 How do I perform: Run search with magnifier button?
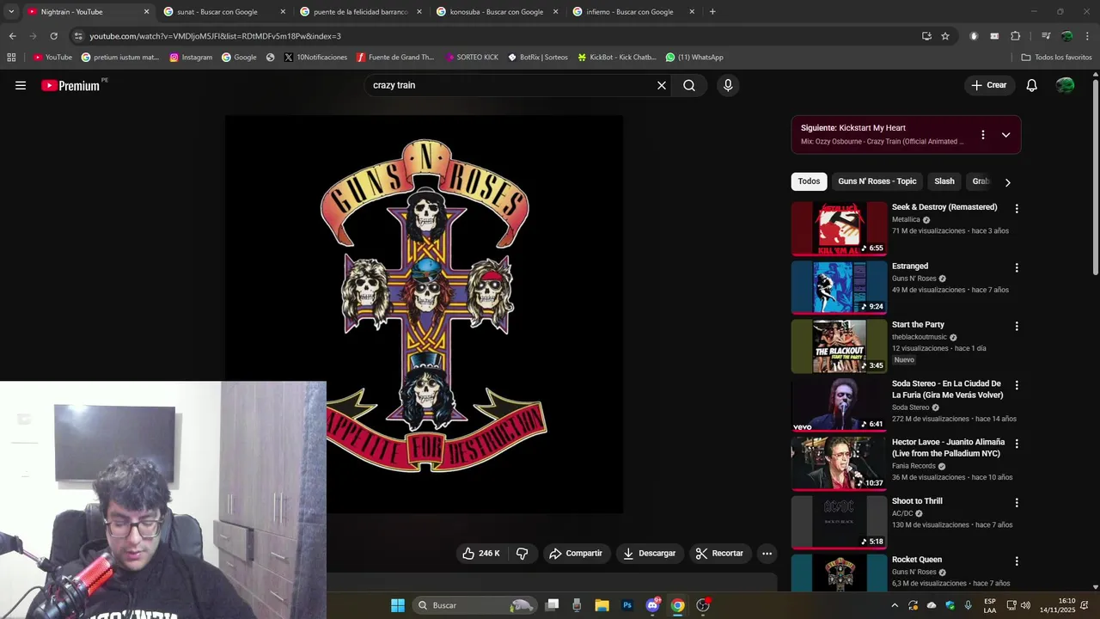point(689,85)
